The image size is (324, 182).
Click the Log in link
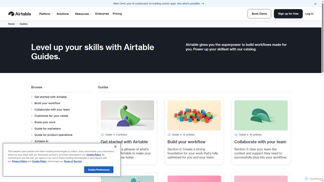tap(309, 14)
